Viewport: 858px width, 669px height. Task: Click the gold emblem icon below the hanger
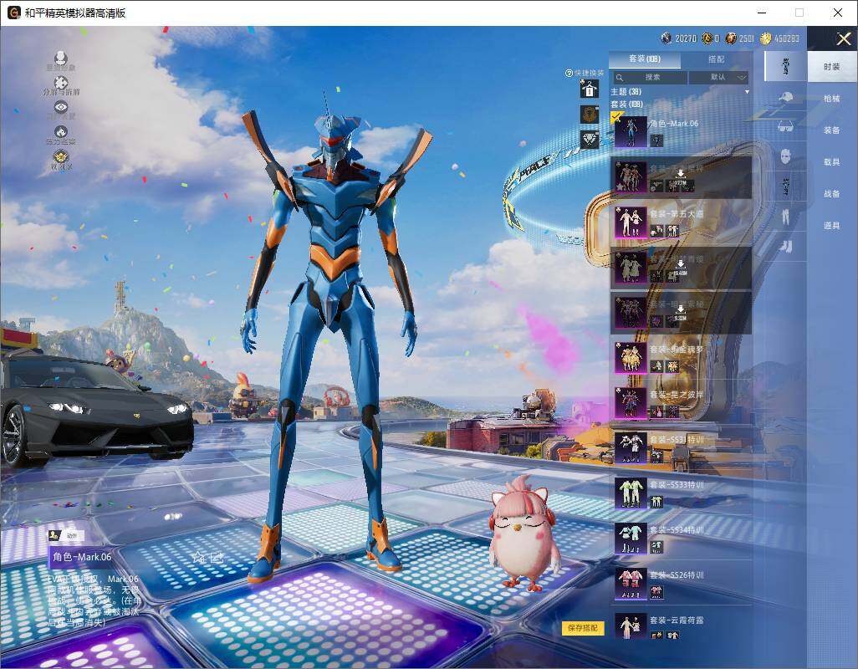590,114
